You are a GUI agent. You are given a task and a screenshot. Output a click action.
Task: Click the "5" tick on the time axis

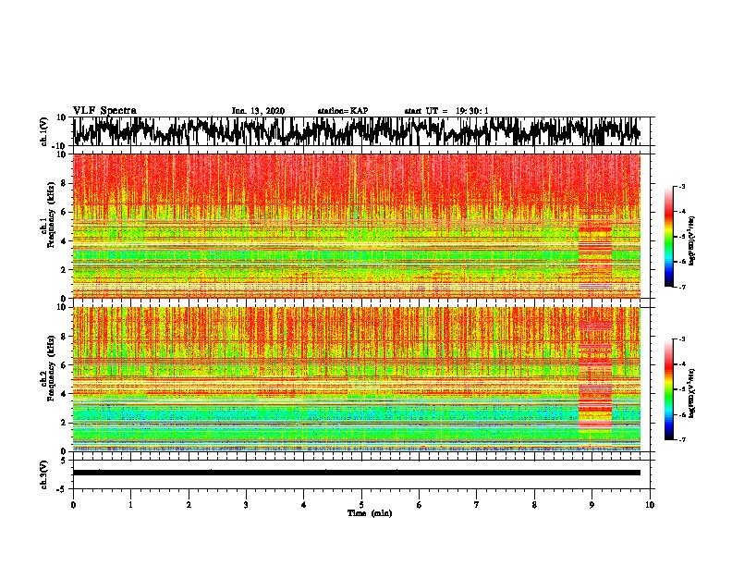[x=361, y=505]
